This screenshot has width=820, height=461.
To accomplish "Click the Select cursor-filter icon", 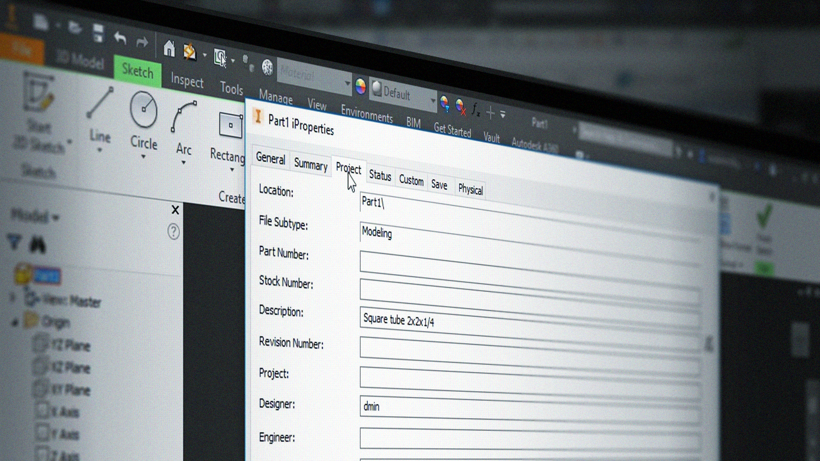I will [x=220, y=58].
